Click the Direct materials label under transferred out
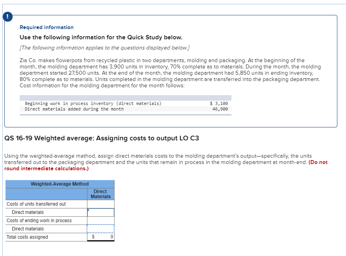The image size is (346, 256). pos(28,212)
